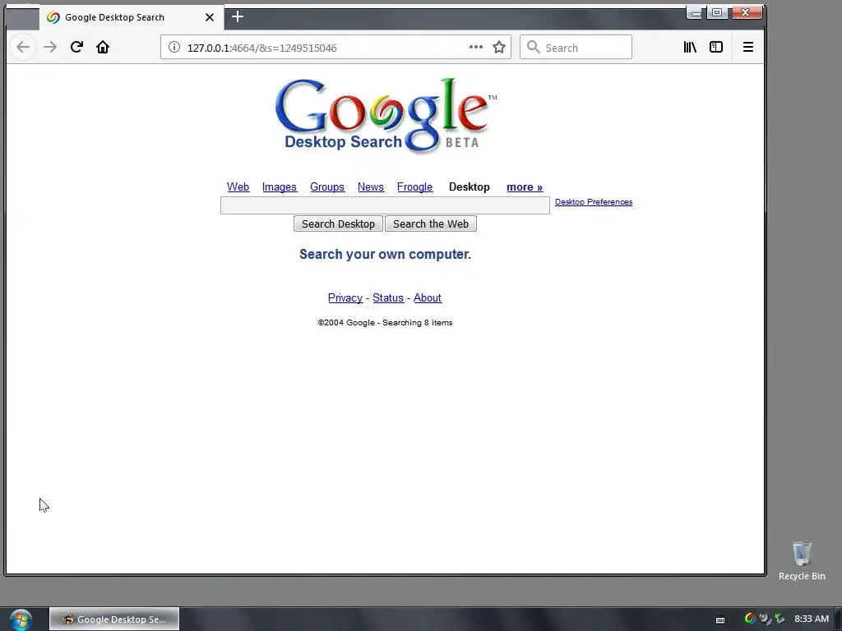Open the Library icon in toolbar
Image resolution: width=842 pixels, height=631 pixels.
pos(690,47)
